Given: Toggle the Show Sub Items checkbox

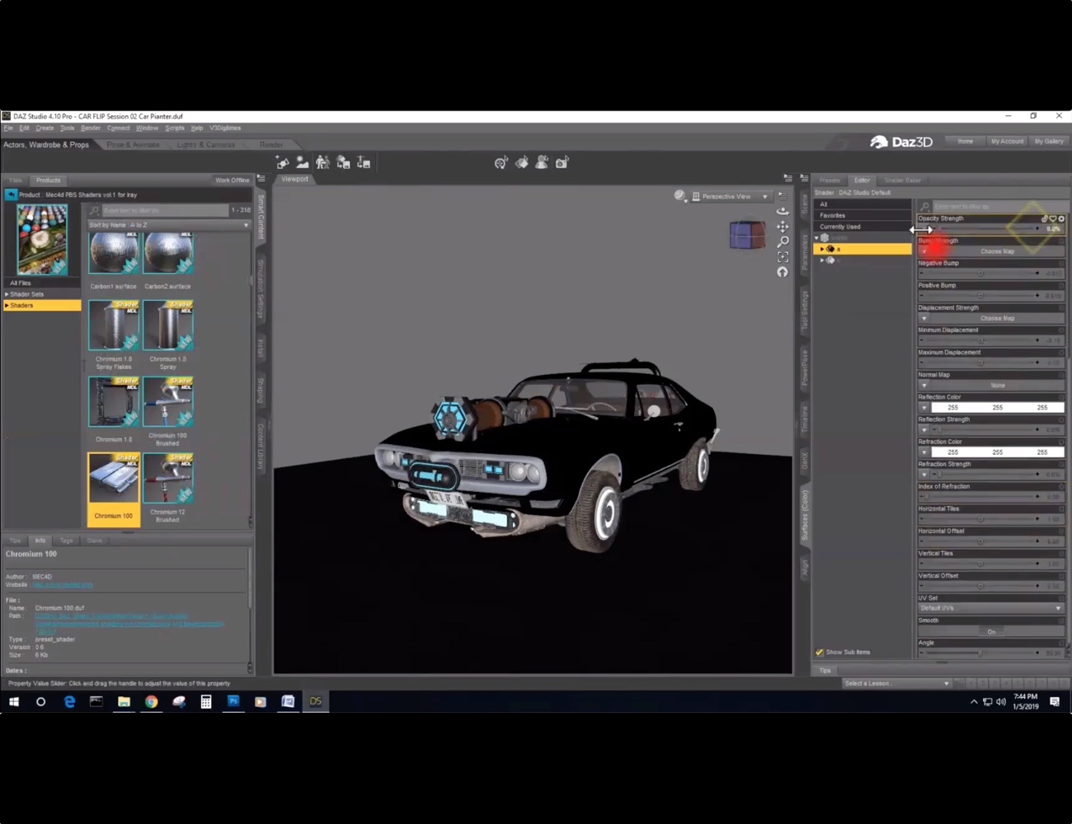Looking at the screenshot, I should (820, 652).
